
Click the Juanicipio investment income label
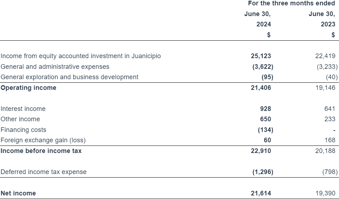coord(81,56)
